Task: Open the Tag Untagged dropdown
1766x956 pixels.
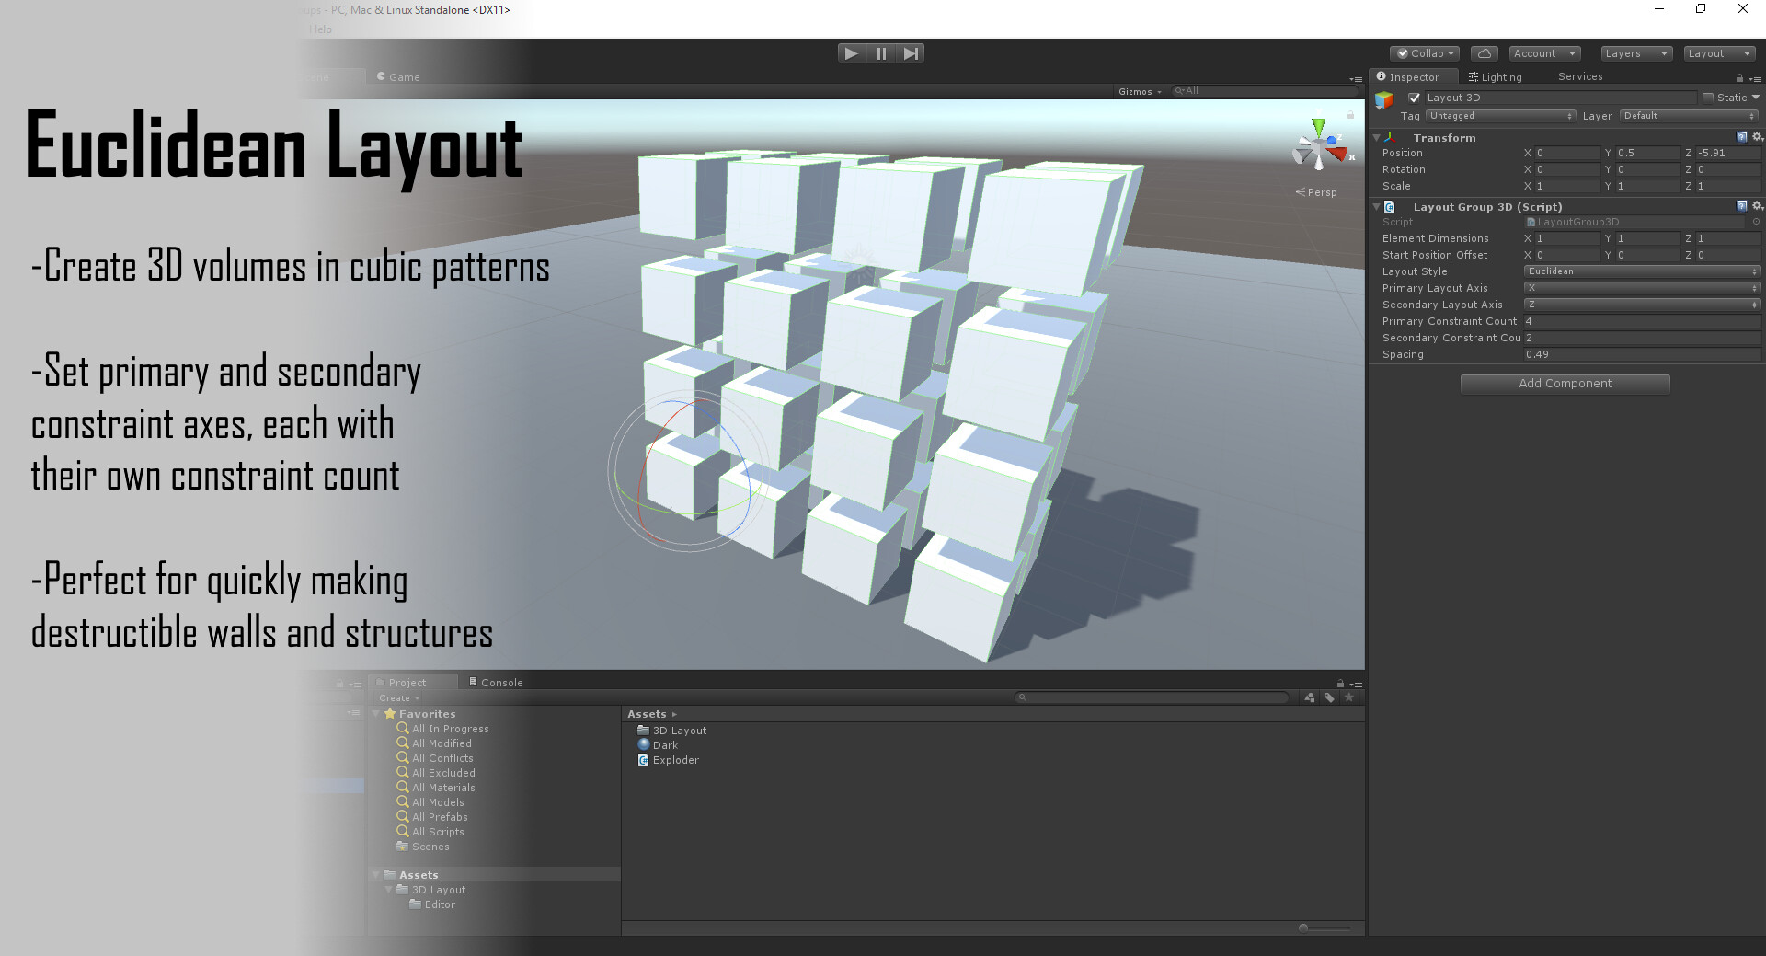Action: pyautogui.click(x=1500, y=116)
